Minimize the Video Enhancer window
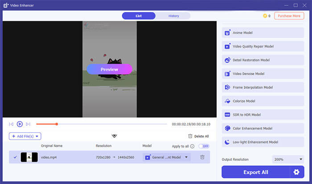312x184 pixels. [286, 5]
